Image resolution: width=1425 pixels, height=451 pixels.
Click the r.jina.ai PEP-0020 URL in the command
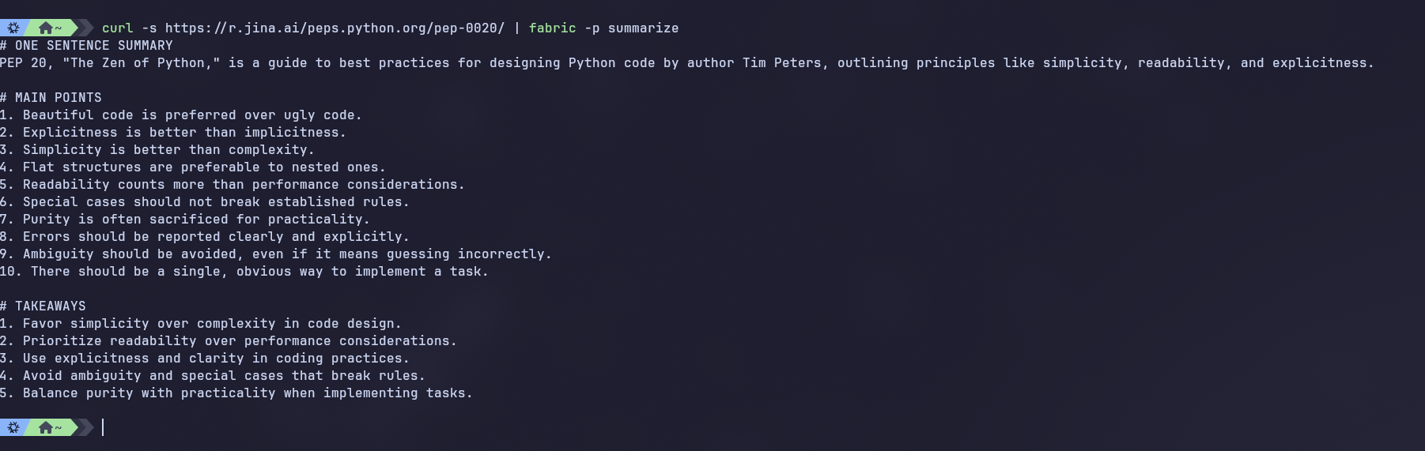pyautogui.click(x=335, y=28)
